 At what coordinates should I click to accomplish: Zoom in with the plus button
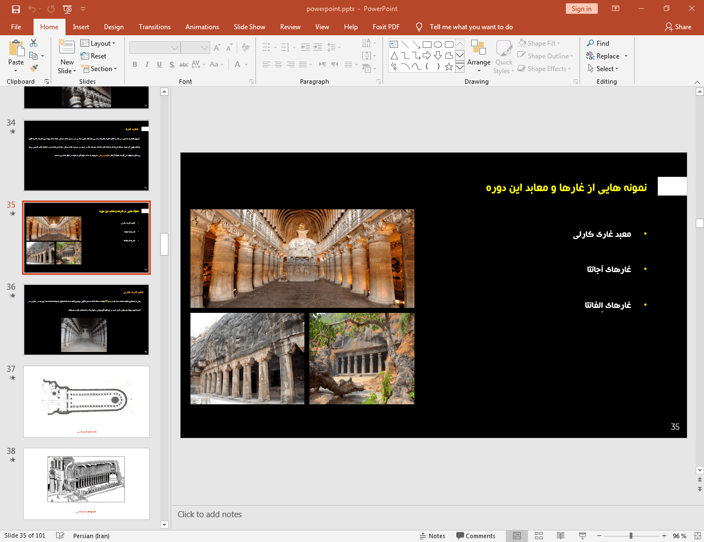[664, 536]
